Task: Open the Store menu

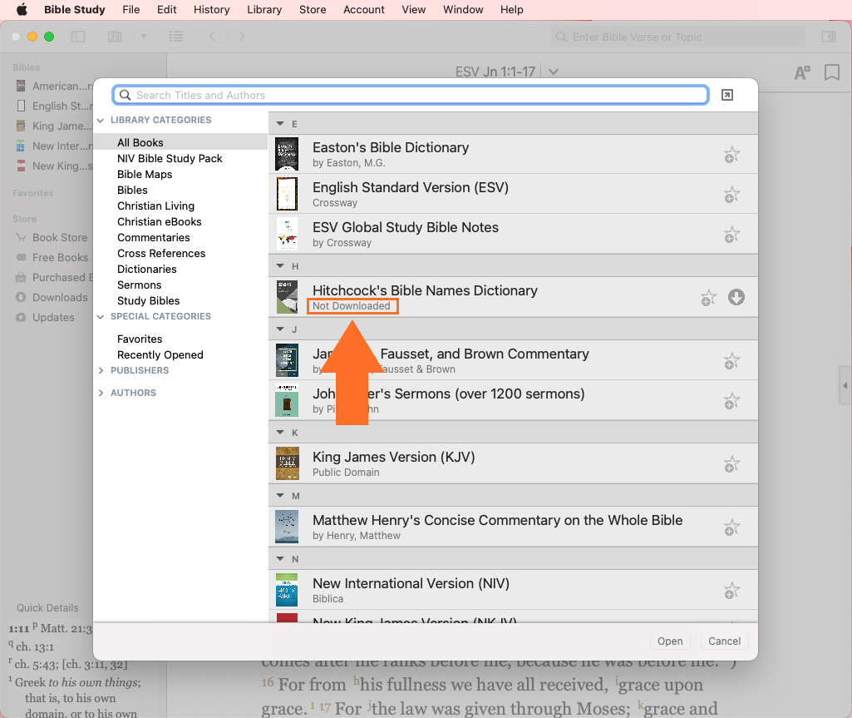Action: click(313, 10)
